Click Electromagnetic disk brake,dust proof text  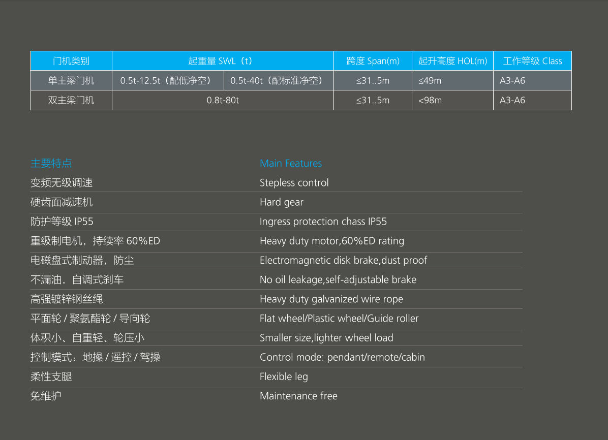click(344, 261)
